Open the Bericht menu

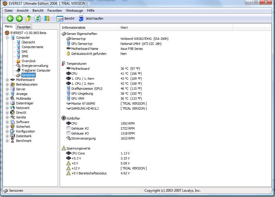38,11
